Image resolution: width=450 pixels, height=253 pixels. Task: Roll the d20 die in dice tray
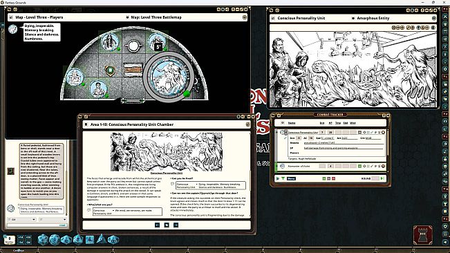point(43,239)
